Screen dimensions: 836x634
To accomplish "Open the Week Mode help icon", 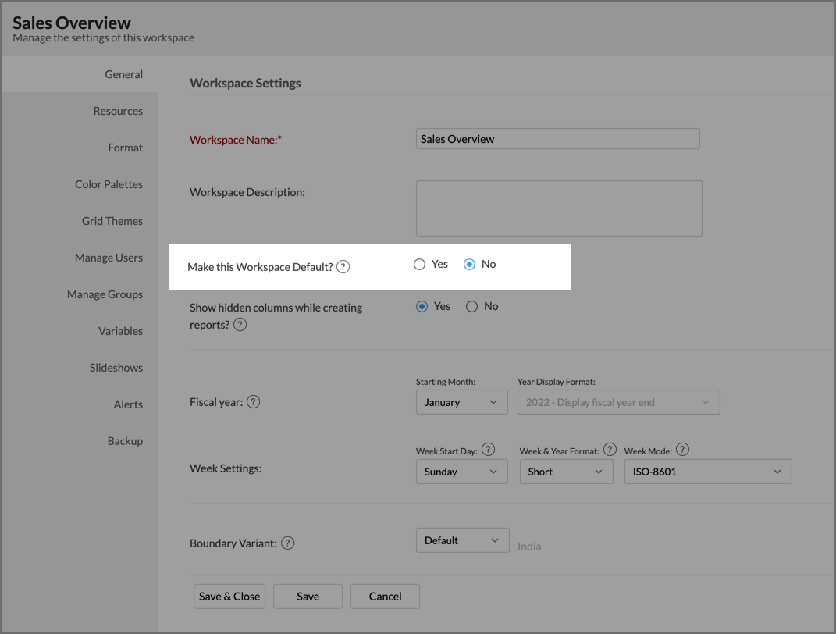I will [682, 449].
